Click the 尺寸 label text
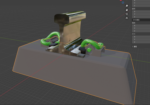 [134, 34]
